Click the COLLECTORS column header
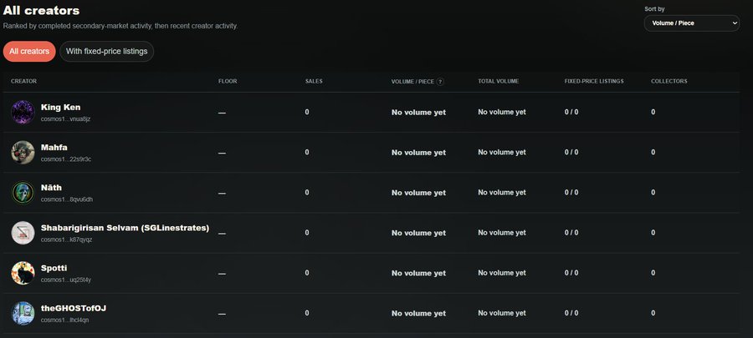 tap(669, 82)
